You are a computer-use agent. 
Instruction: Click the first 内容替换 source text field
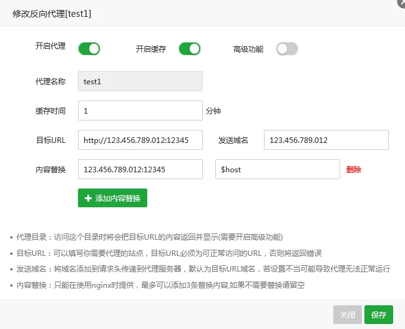tap(140, 169)
